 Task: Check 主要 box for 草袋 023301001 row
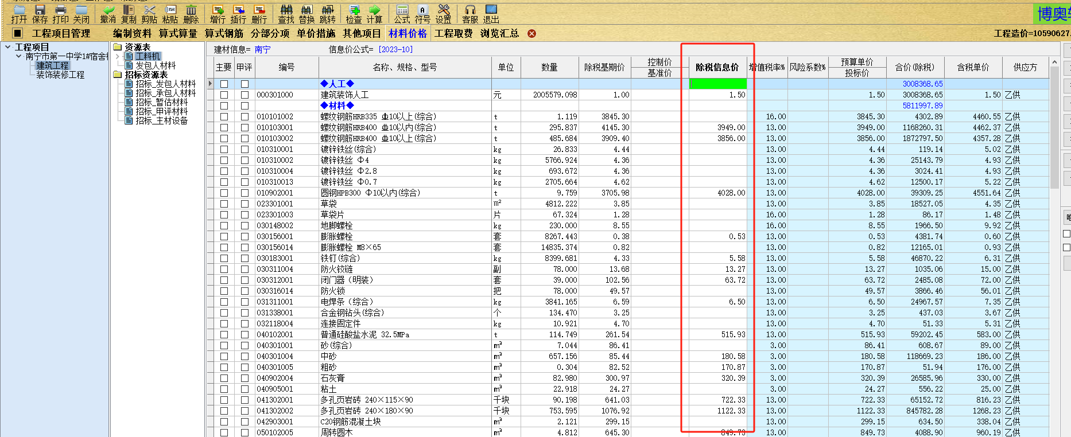pyautogui.click(x=224, y=204)
